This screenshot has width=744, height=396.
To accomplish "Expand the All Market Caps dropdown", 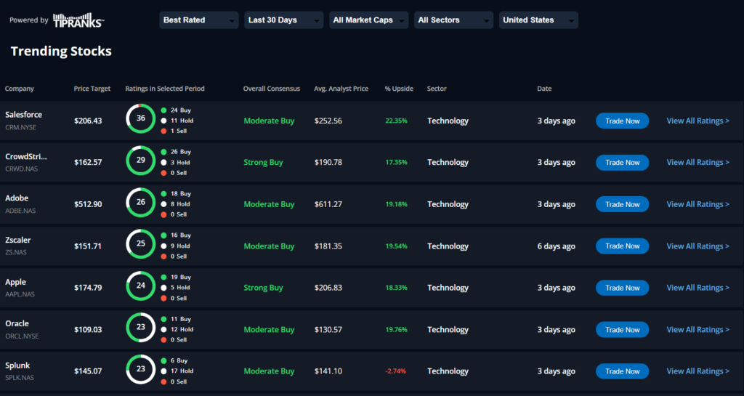I will click(x=368, y=20).
